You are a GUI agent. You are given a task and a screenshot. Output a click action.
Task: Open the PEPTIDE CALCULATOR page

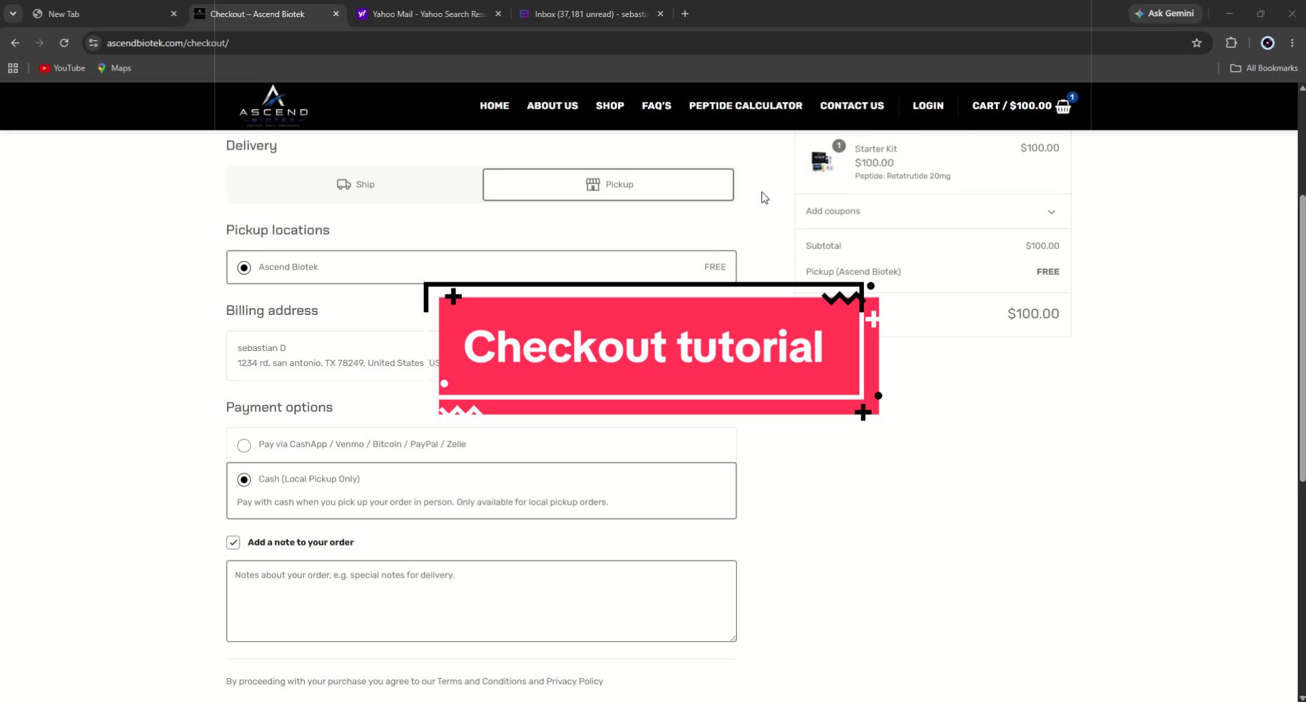click(746, 106)
